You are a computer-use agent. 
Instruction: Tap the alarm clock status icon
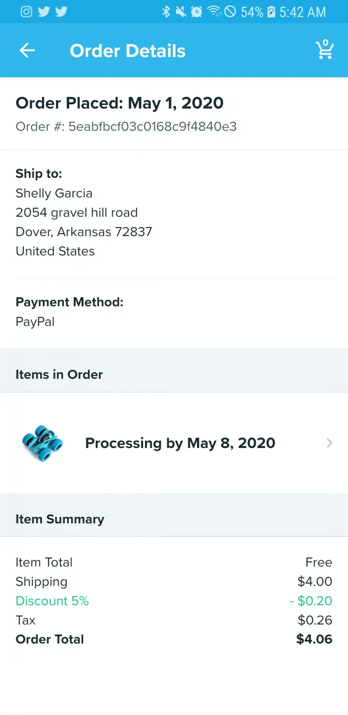196,12
